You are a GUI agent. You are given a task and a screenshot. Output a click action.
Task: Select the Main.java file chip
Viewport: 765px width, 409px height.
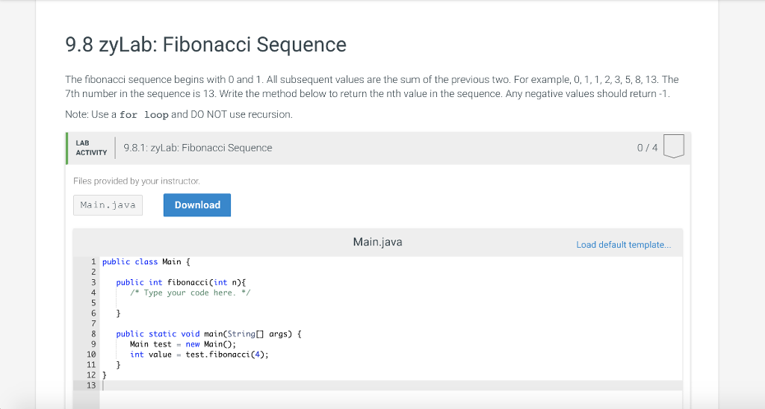click(x=108, y=205)
